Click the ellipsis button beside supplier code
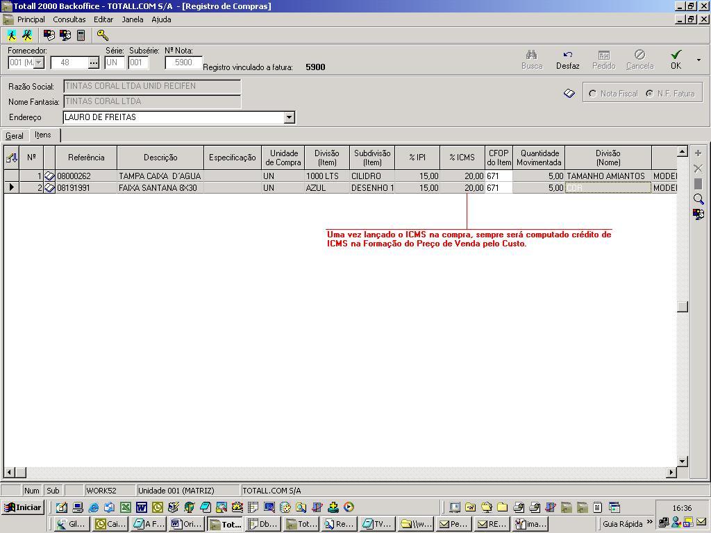 (94, 62)
